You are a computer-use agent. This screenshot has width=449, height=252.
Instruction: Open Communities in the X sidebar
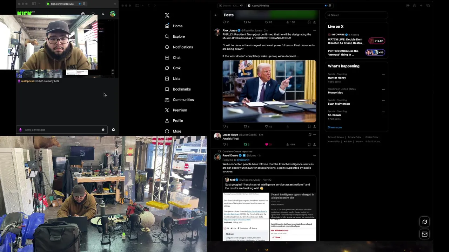pyautogui.click(x=179, y=100)
